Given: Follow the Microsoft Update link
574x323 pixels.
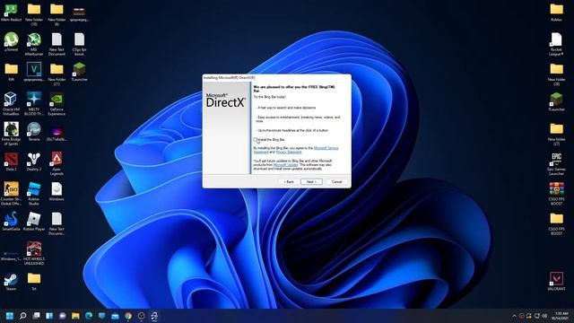Looking at the screenshot, I should pyautogui.click(x=285, y=165).
